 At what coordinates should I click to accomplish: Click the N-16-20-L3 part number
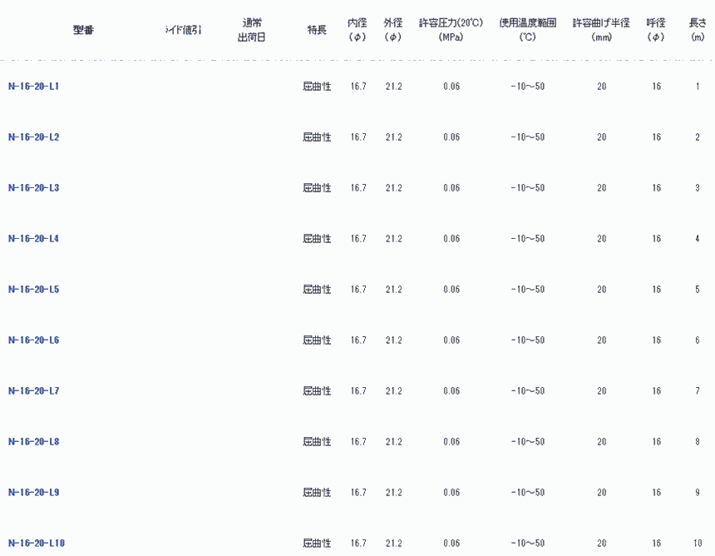[33, 188]
